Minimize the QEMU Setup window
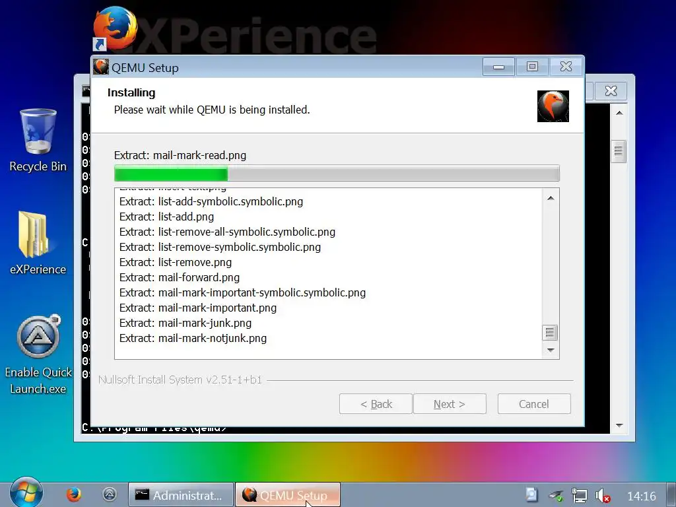Screen dimensions: 676x507 499,67
